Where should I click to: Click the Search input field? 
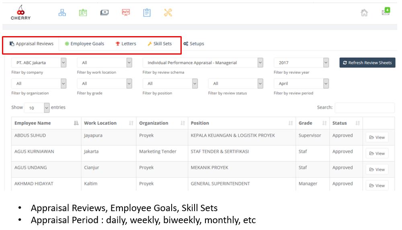[x=364, y=108]
